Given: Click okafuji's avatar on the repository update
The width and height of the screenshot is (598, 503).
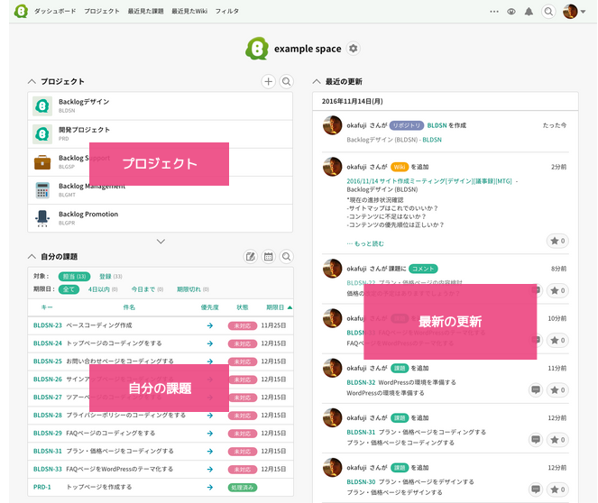Looking at the screenshot, I should click(333, 125).
